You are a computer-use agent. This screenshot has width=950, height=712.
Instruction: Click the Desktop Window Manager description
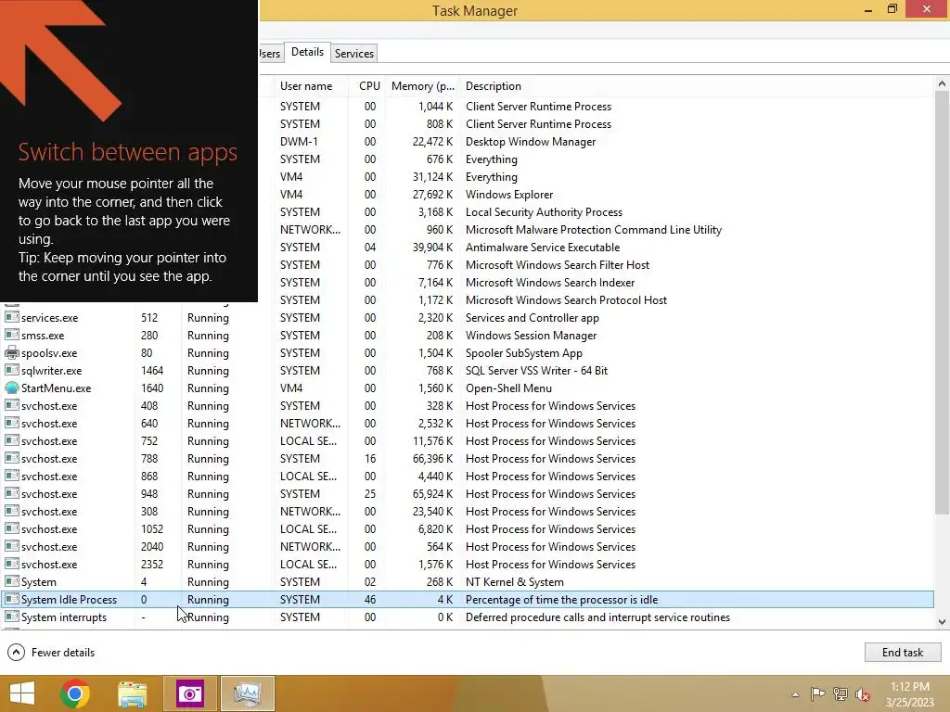(530, 142)
